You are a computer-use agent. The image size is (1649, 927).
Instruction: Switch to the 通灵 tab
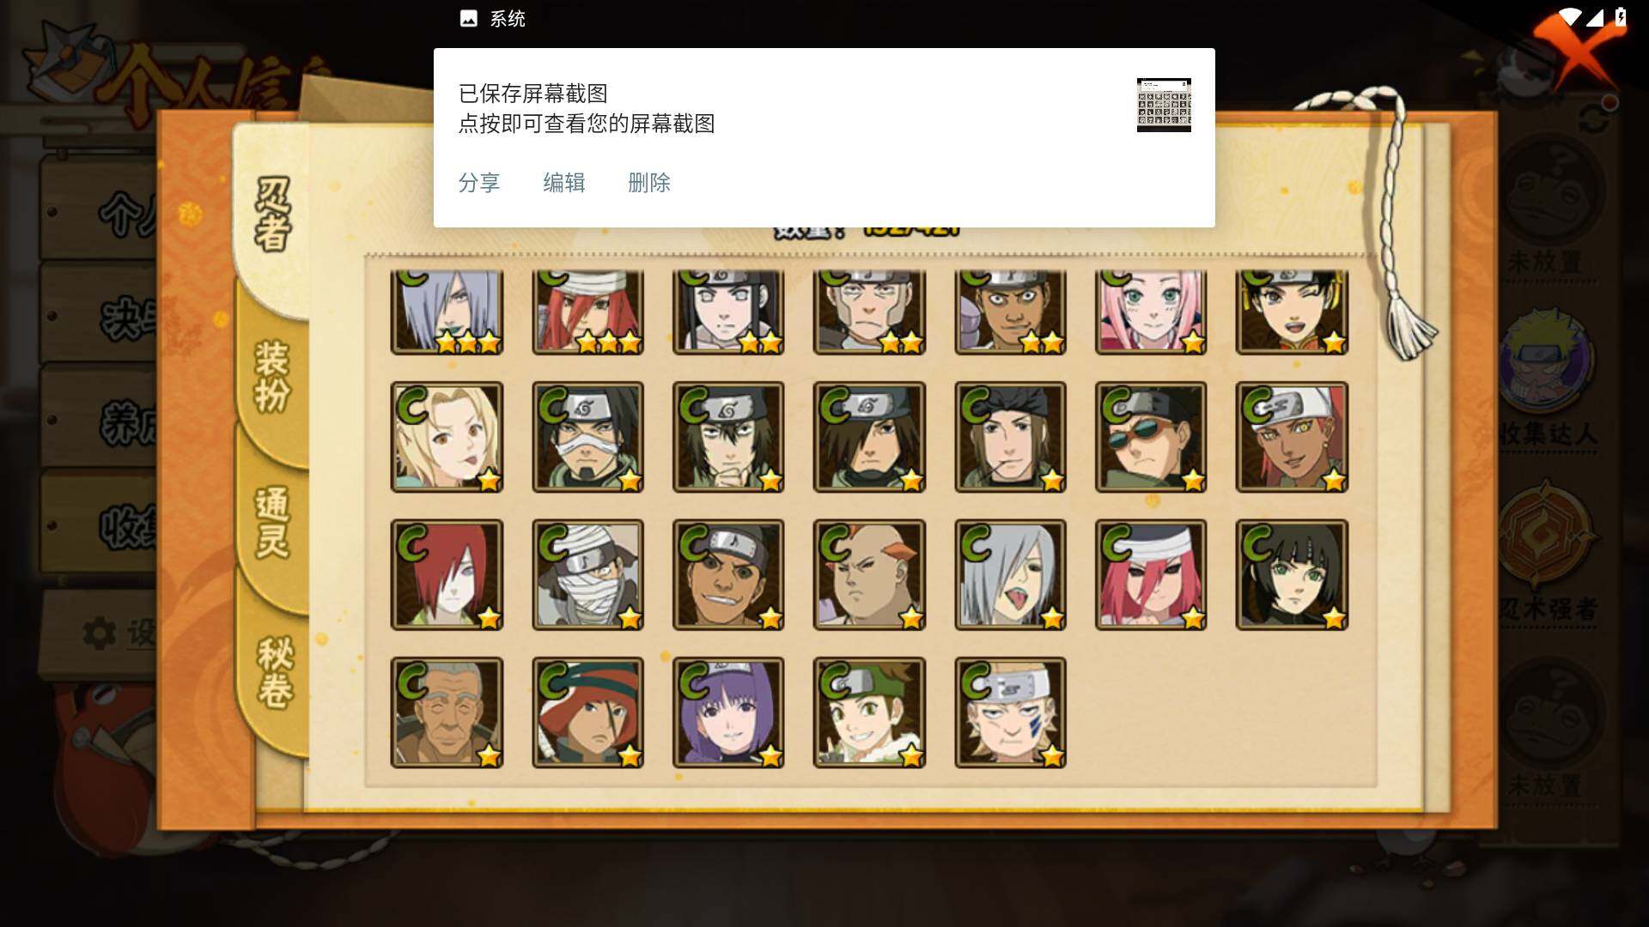(273, 524)
